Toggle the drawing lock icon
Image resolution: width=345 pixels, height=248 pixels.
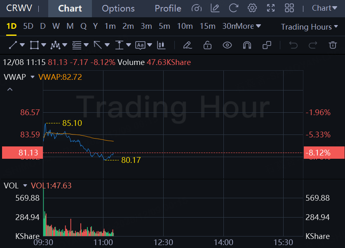207,45
